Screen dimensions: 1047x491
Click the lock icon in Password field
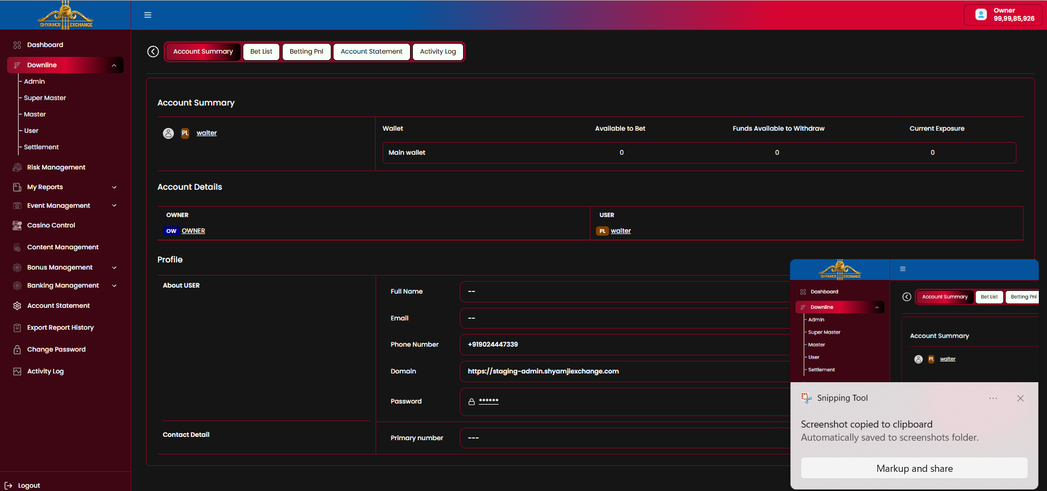point(471,402)
